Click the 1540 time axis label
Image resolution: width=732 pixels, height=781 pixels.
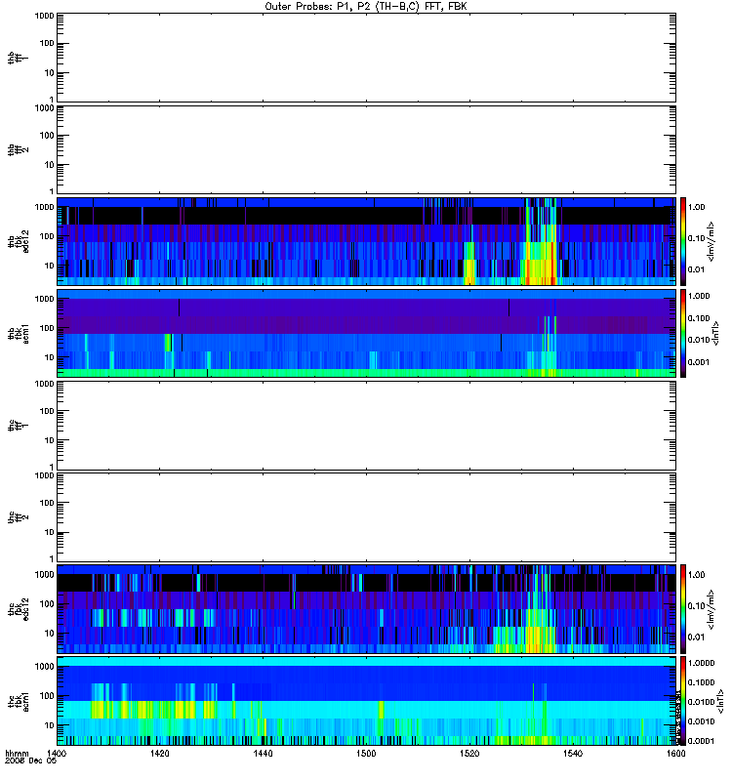pyautogui.click(x=573, y=753)
